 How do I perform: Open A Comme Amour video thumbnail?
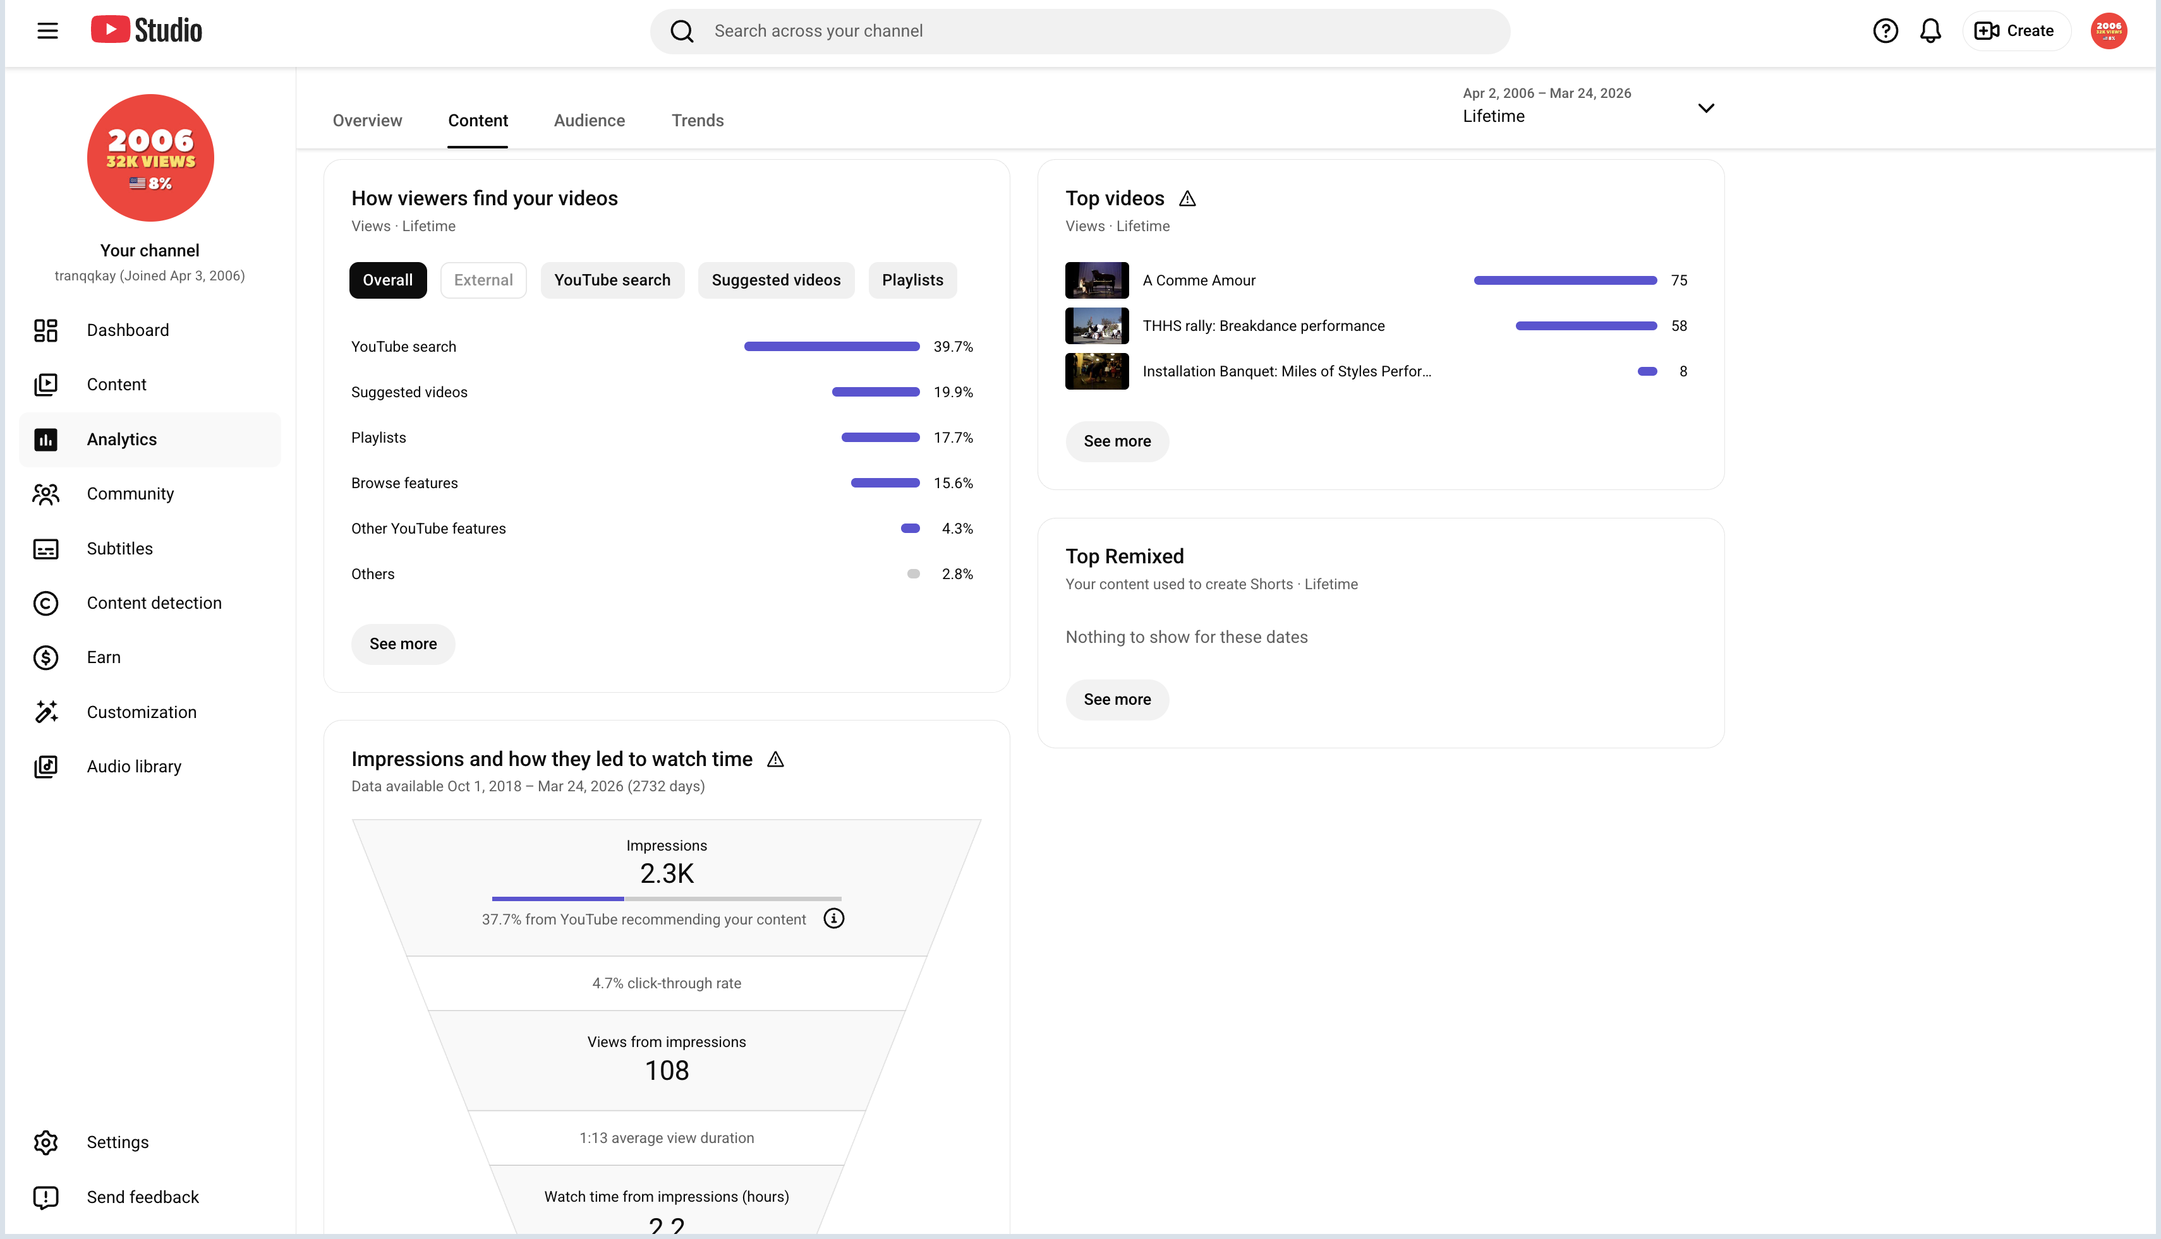click(1097, 280)
